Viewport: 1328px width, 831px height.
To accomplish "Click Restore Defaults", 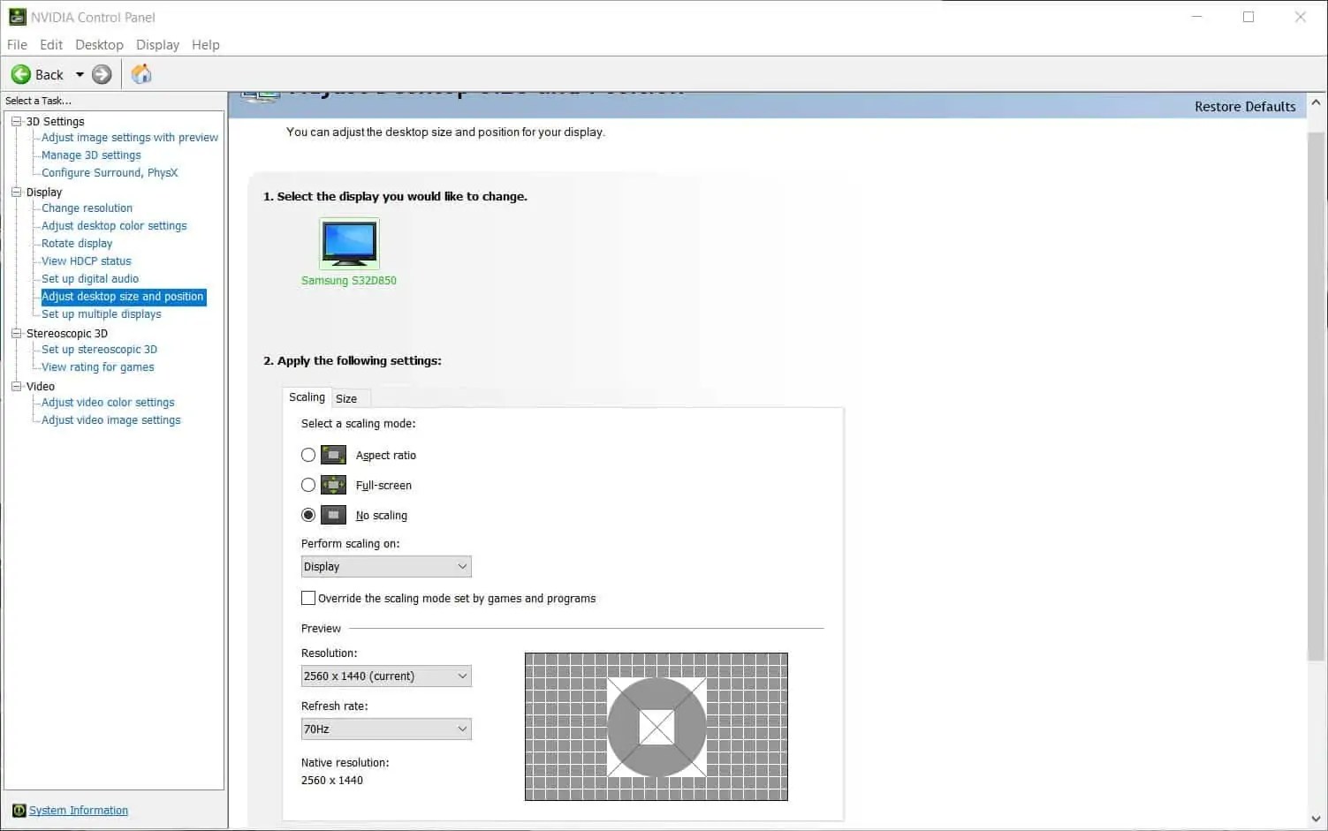I will coord(1245,106).
